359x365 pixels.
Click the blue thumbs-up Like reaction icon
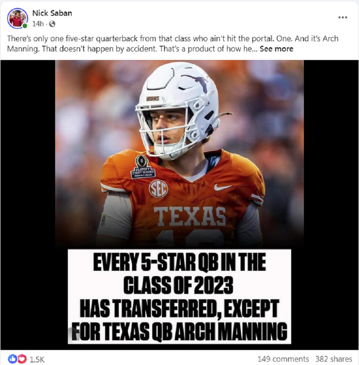[12, 359]
